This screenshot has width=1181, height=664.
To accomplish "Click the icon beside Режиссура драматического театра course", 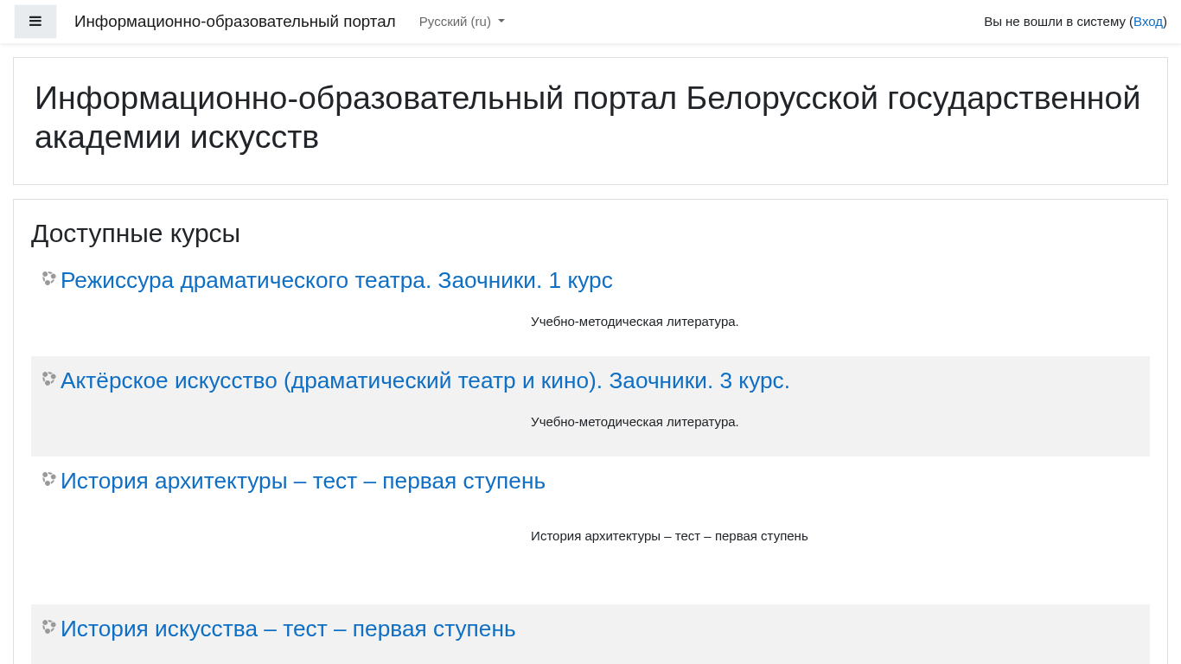I will pyautogui.click(x=48, y=278).
